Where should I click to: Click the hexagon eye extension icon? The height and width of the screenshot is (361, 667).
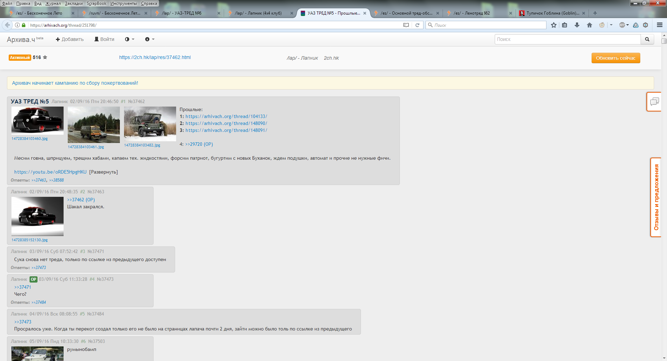coord(645,25)
